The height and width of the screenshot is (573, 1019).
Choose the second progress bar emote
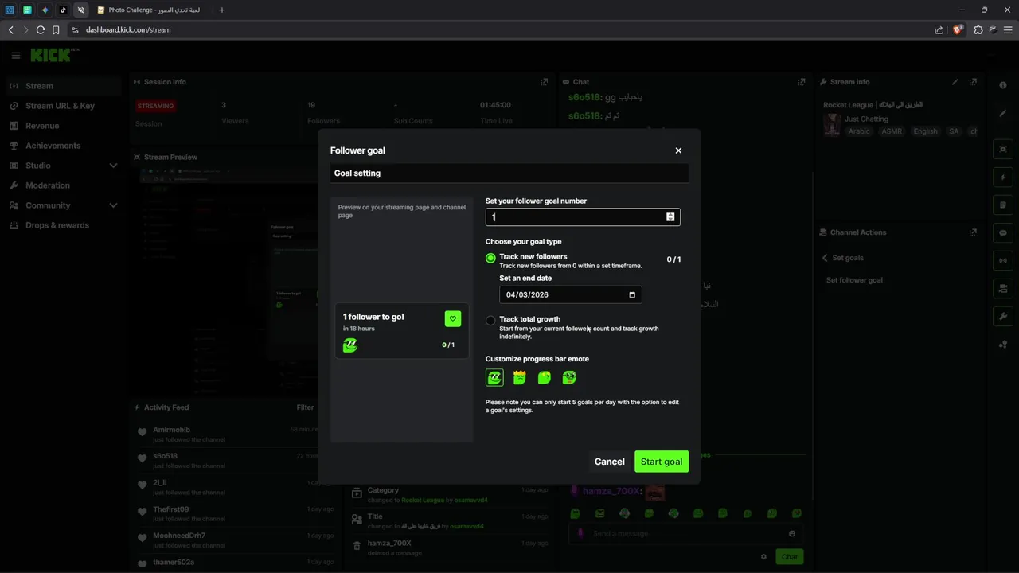point(520,377)
